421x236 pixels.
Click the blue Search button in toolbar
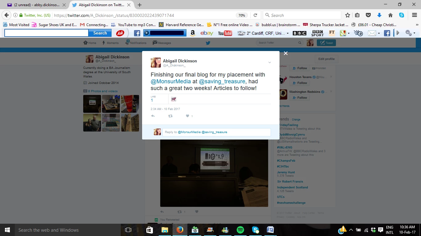point(100,33)
